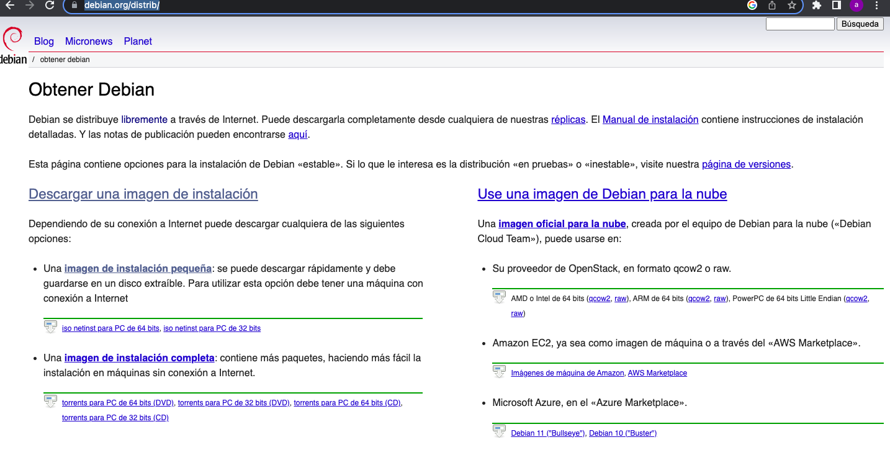Open the Extensions puzzle icon
The height and width of the screenshot is (455, 890).
pos(817,6)
